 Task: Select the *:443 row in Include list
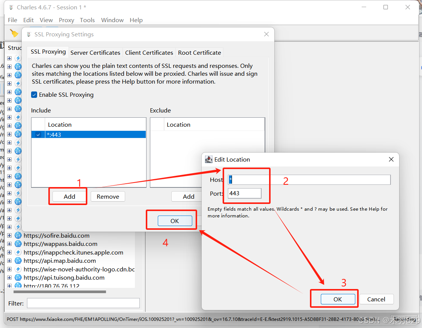(x=88, y=135)
